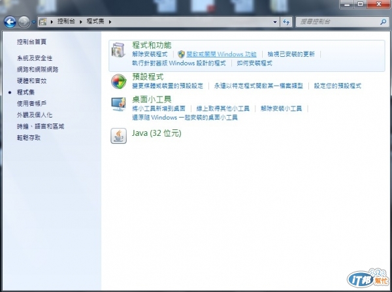Click the magnifier search icon
The image size is (392, 292).
(383, 22)
